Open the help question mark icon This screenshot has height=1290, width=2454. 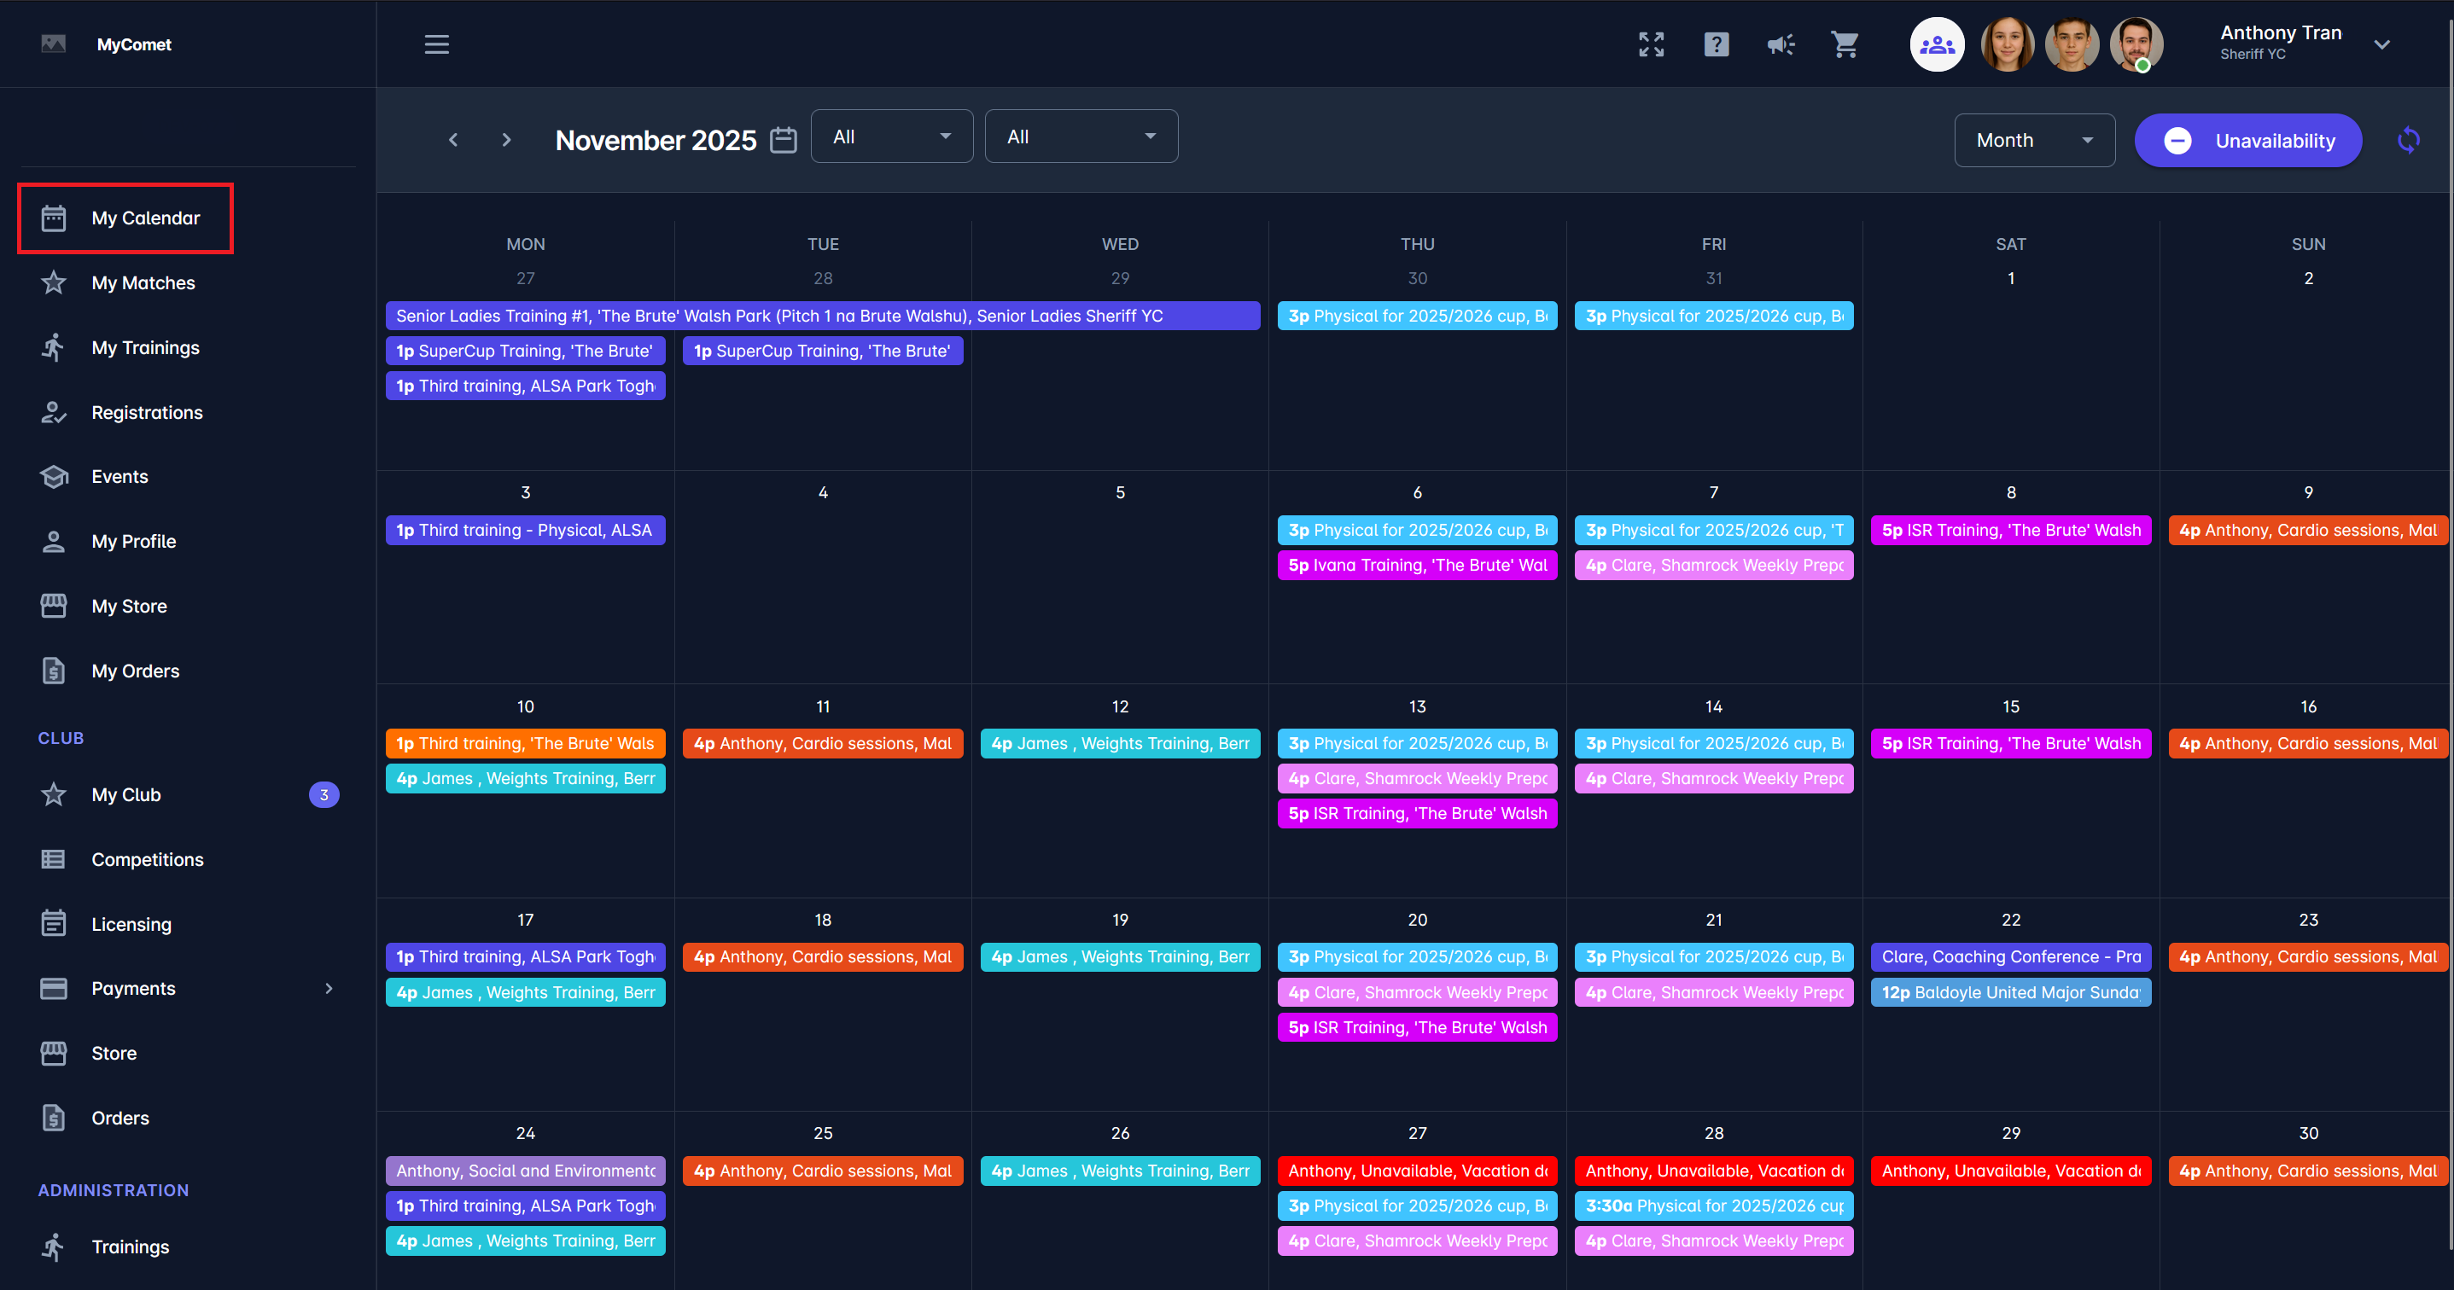tap(1716, 44)
